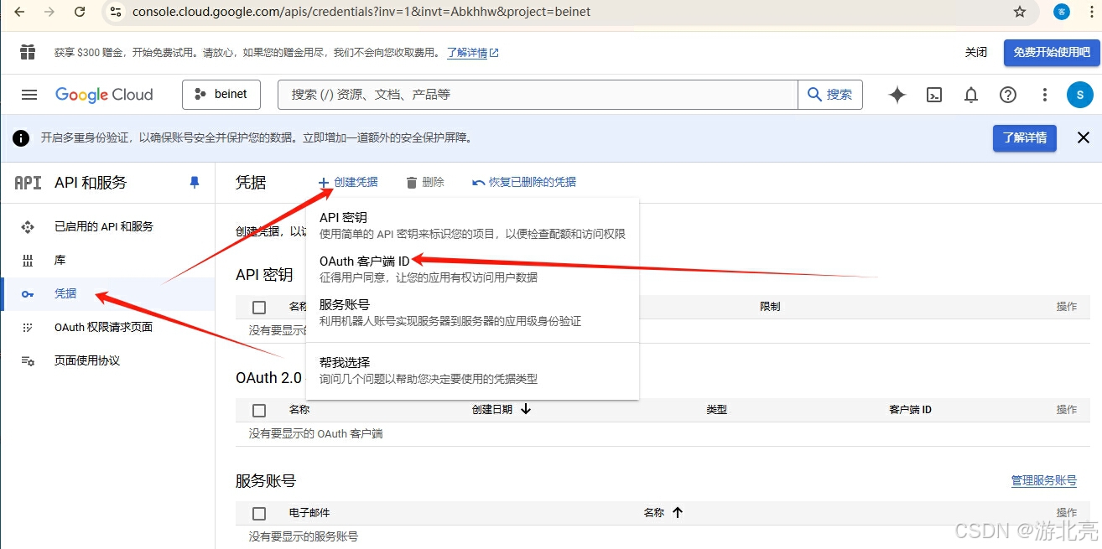
Task: Open the hamburger navigation menu
Action: coord(29,95)
